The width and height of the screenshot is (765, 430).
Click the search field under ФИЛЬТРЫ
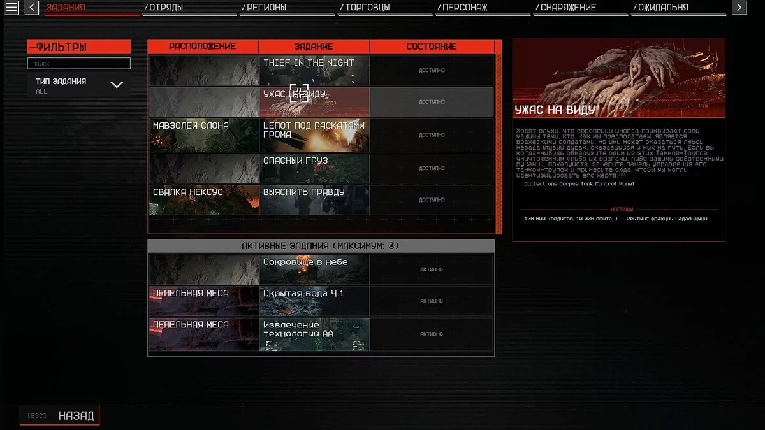click(x=79, y=64)
